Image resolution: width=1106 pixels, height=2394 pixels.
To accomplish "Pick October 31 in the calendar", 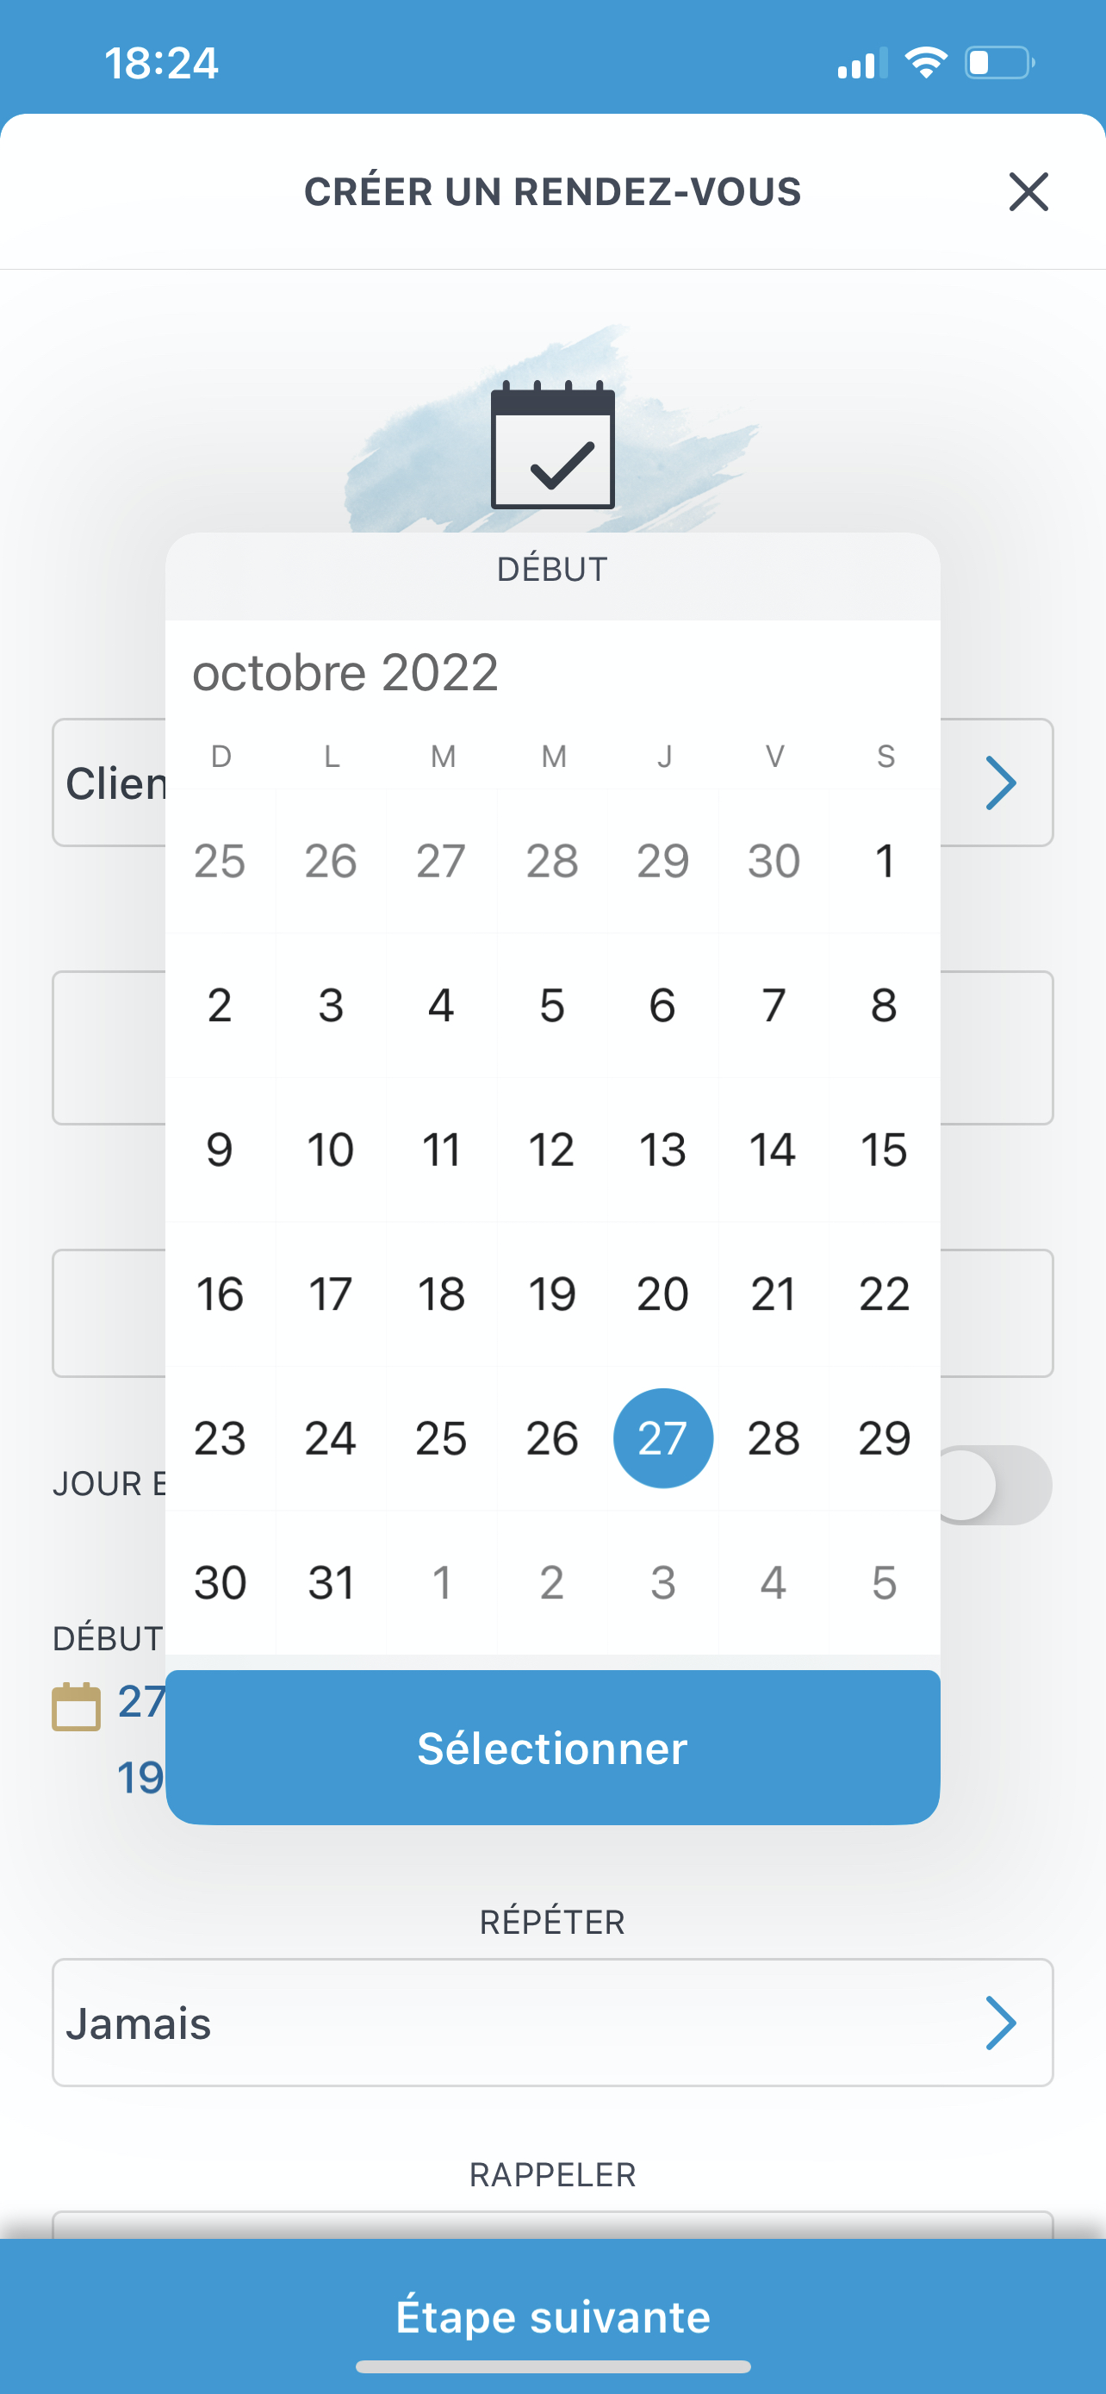I will [x=331, y=1583].
